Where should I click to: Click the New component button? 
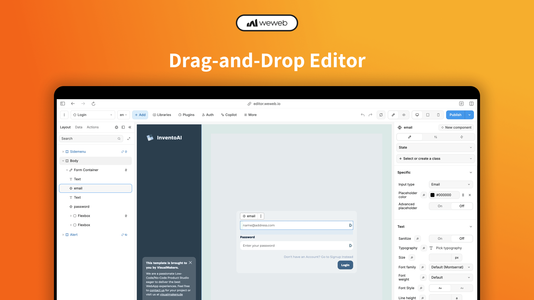[456, 127]
